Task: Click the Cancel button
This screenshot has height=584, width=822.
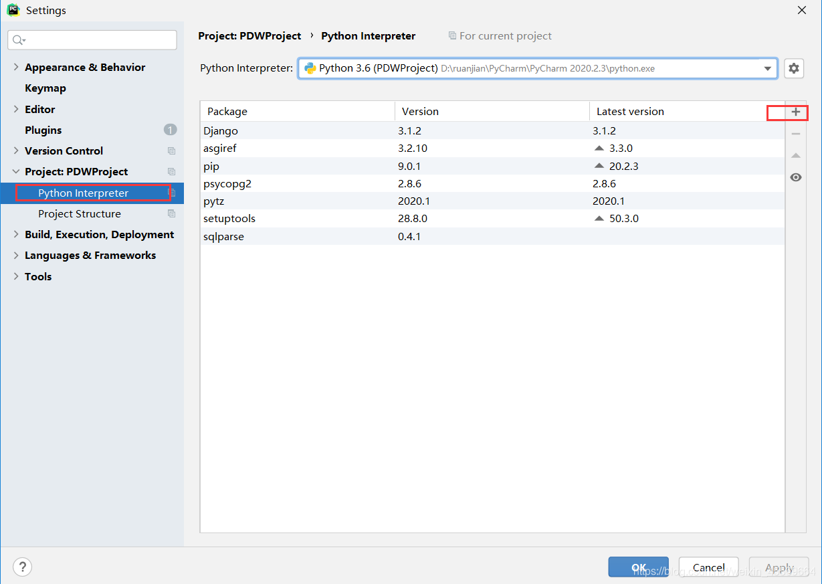Action: click(708, 567)
